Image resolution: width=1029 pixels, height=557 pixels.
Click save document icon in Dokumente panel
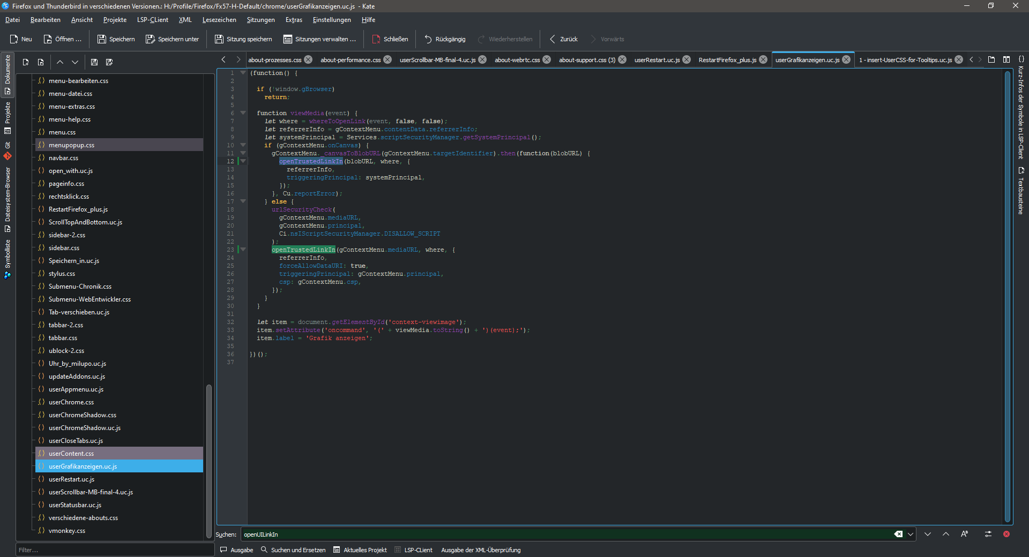click(94, 62)
